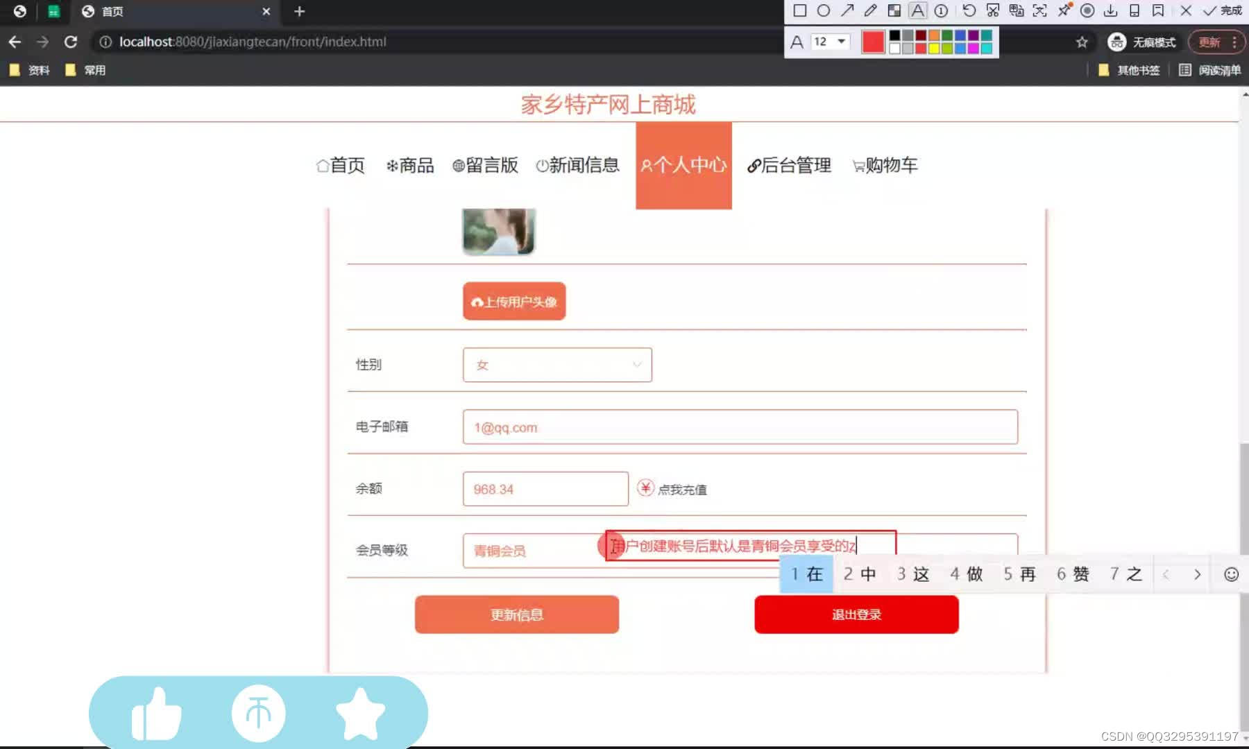Viewport: 1249px width, 749px height.
Task: Open the 资料 bookmark folder
Action: 29,70
